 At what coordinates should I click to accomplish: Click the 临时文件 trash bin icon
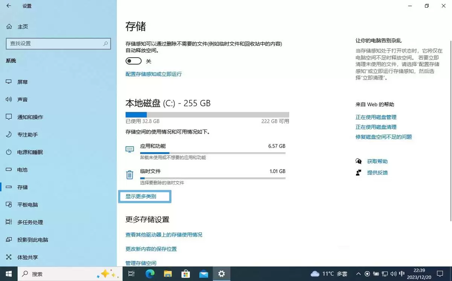[x=130, y=175]
